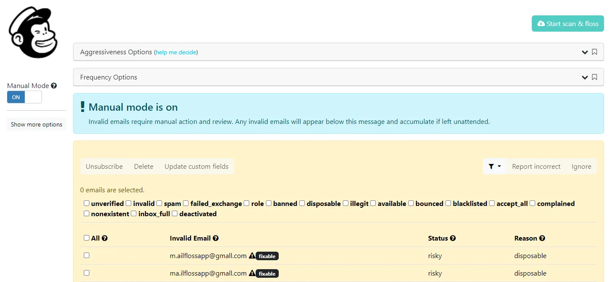610x282 pixels.
Task: Enable the spam filter checkbox
Action: pos(159,203)
